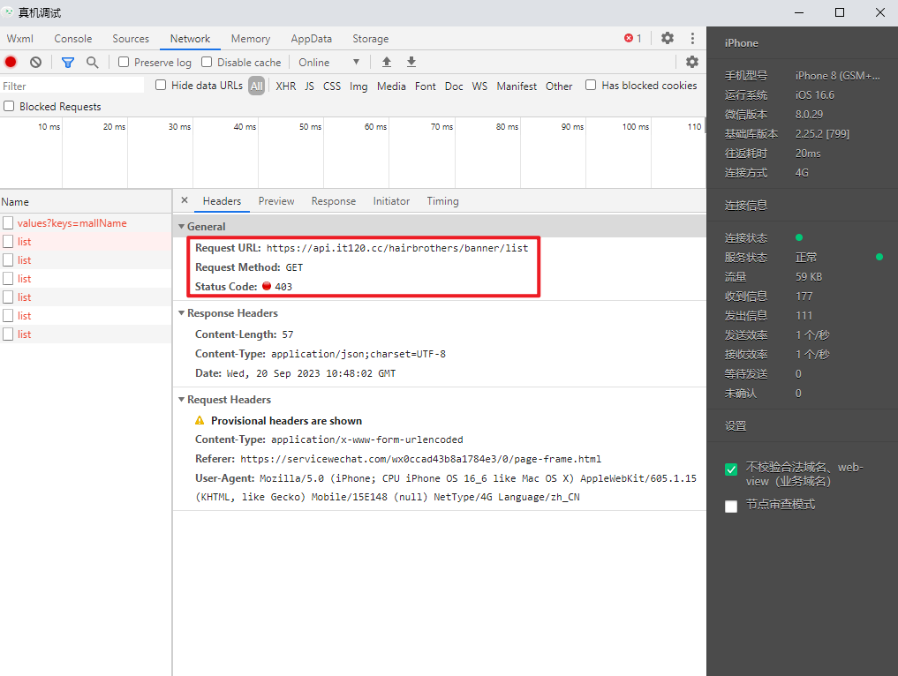Viewport: 898px width, 676px height.
Task: Filter requests by Manifest
Action: 517,86
